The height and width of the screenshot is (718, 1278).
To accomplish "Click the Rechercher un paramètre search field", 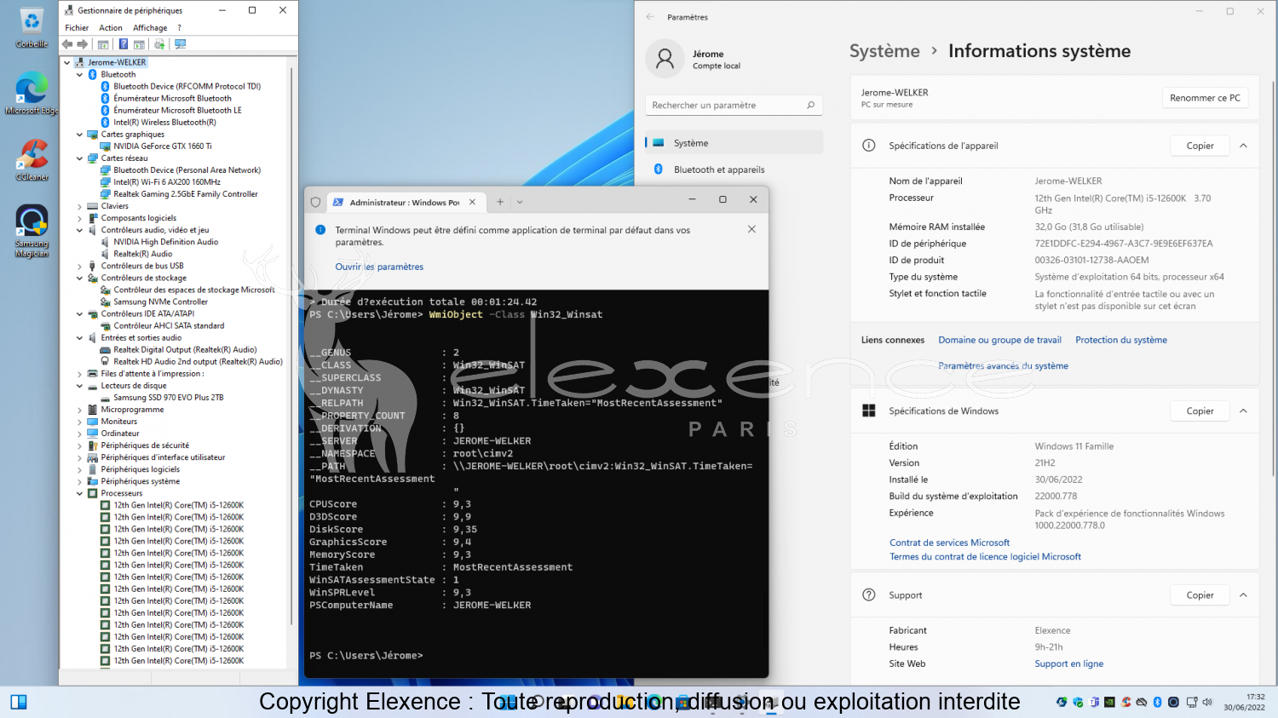I will [x=734, y=106].
